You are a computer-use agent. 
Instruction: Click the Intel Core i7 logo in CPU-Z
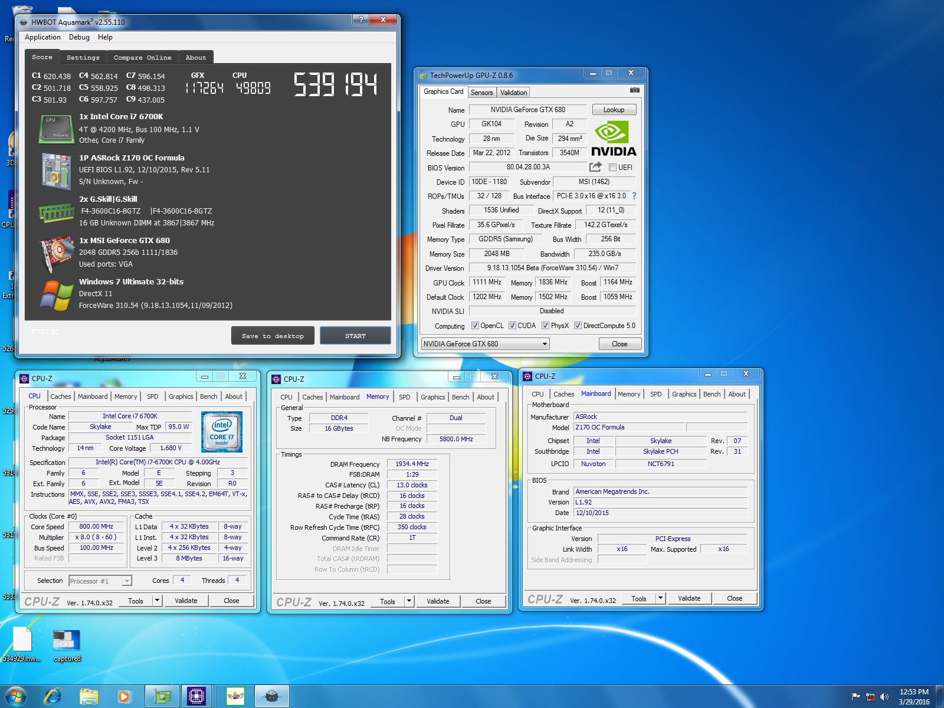(222, 432)
